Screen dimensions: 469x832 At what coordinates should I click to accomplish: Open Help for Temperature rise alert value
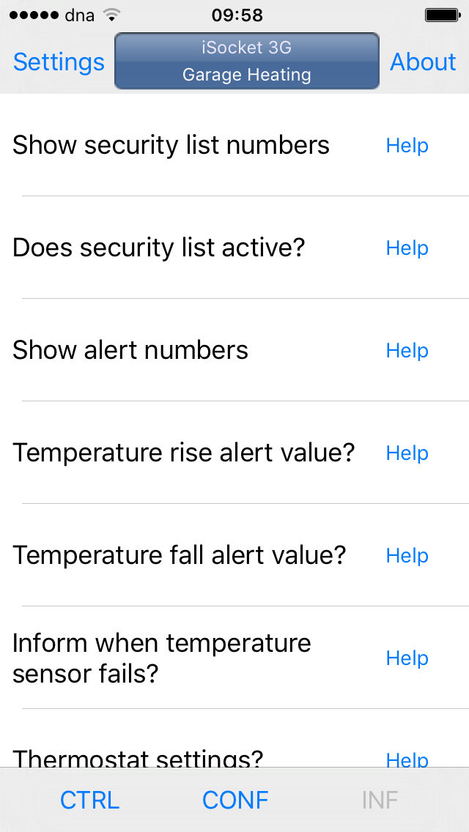tap(407, 453)
